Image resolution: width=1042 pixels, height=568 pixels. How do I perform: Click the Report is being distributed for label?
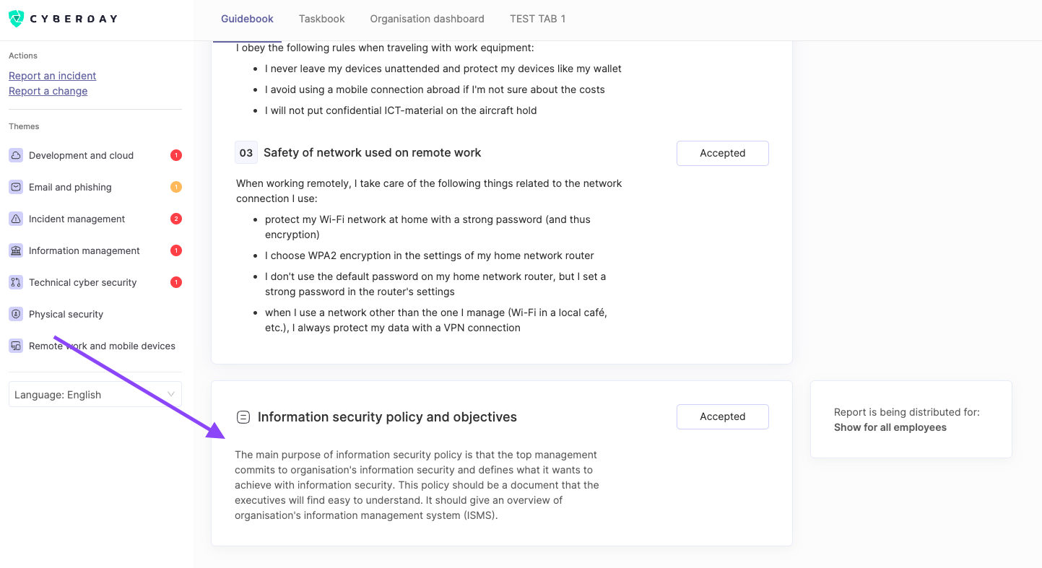point(907,412)
